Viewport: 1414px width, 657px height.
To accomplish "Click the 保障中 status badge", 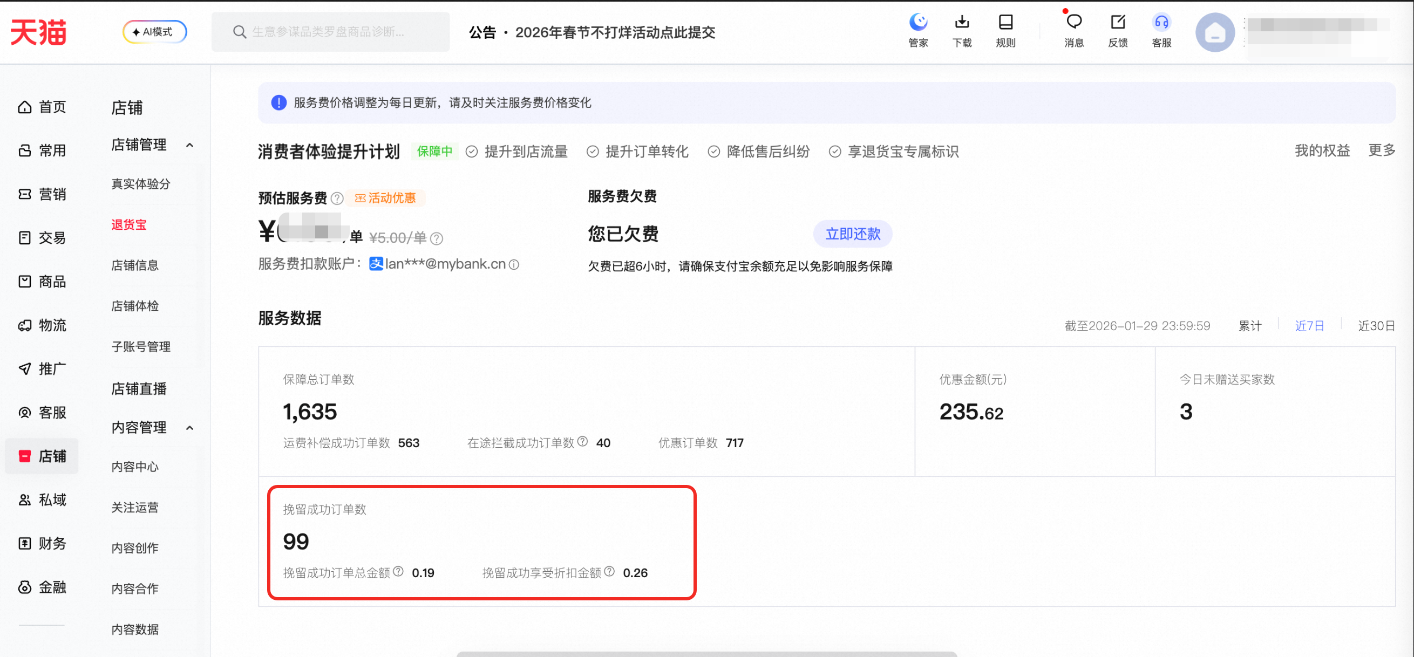I will pos(434,152).
